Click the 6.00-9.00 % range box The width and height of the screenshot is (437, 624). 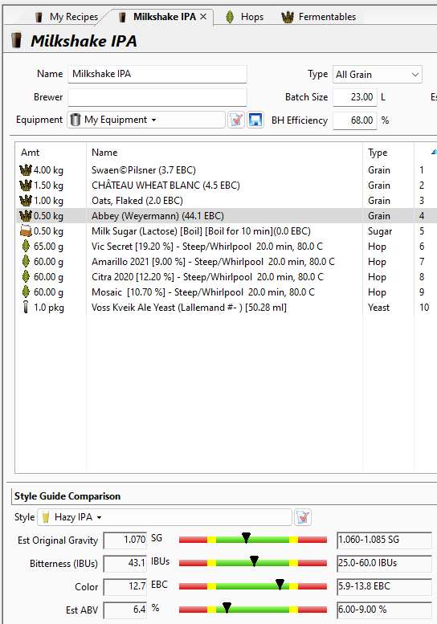pos(384,610)
